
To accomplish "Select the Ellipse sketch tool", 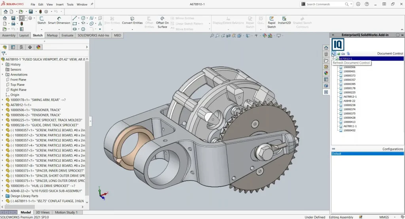I will 91,23.
